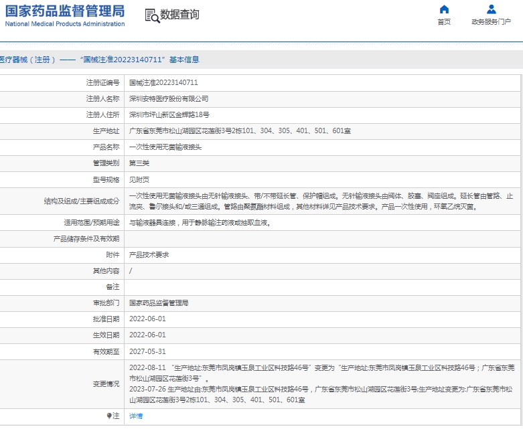The image size is (523, 429).
Task: Select effective date 2022-06-01 in 生效日期 row
Action: pos(147,335)
